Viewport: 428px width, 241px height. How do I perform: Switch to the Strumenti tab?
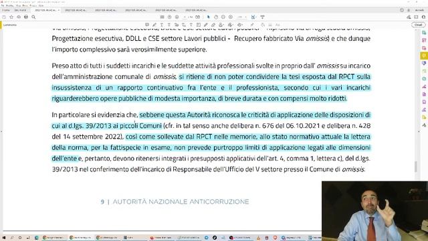pyautogui.click(x=20, y=10)
